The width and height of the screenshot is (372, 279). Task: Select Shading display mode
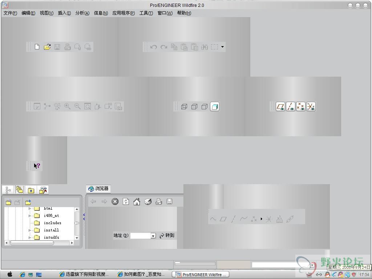point(215,106)
